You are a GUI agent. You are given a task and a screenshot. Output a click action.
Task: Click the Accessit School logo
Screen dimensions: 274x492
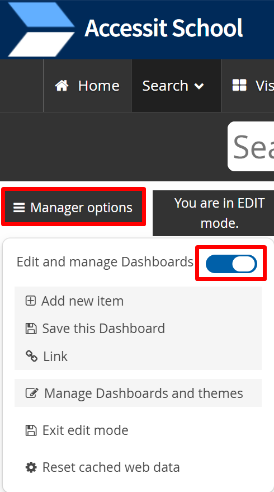coord(41,29)
